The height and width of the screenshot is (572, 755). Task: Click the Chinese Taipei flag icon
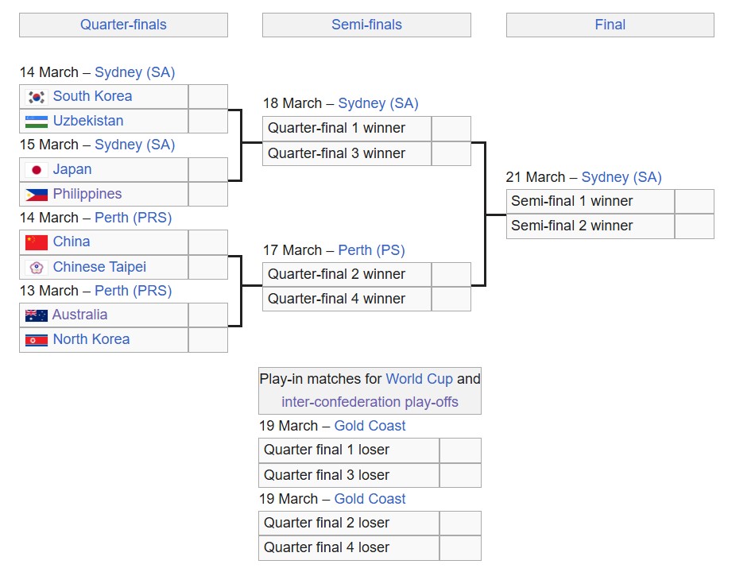click(x=37, y=268)
